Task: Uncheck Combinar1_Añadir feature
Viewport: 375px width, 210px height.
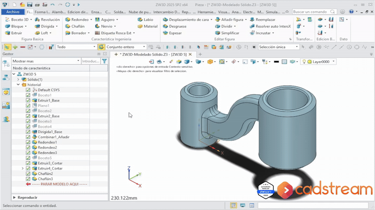Action: coord(28,137)
